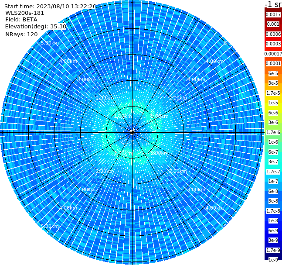Select the 1.7e-5 colorbar label

tap(273, 93)
